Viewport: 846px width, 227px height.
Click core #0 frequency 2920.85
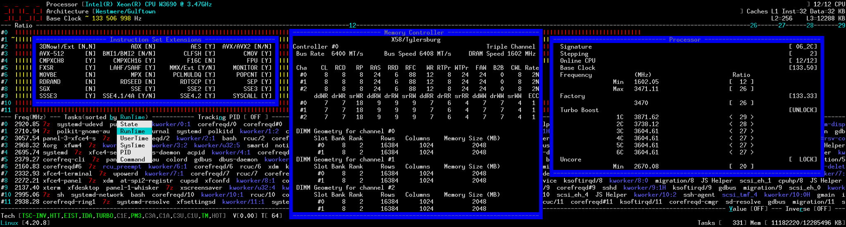coord(27,124)
